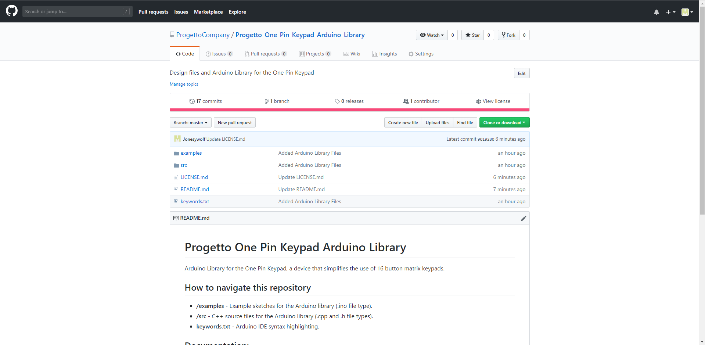Open the Projects tab

pyautogui.click(x=315, y=54)
